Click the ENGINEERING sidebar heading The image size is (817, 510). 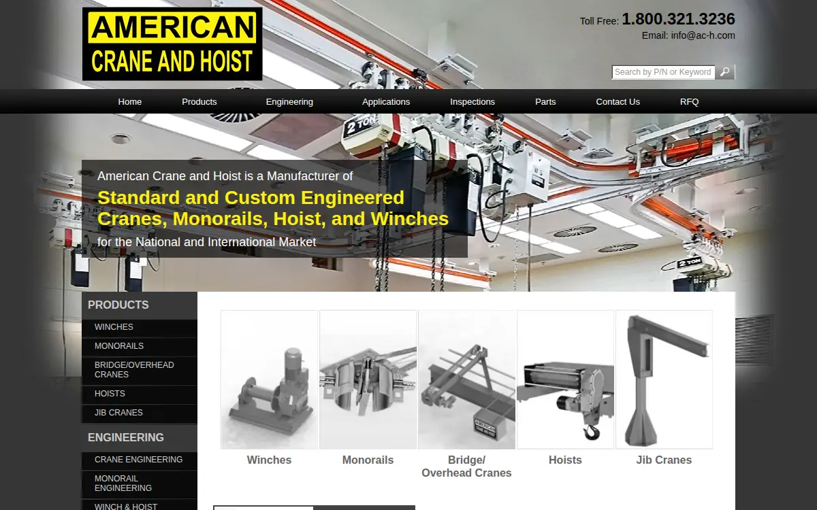[126, 437]
